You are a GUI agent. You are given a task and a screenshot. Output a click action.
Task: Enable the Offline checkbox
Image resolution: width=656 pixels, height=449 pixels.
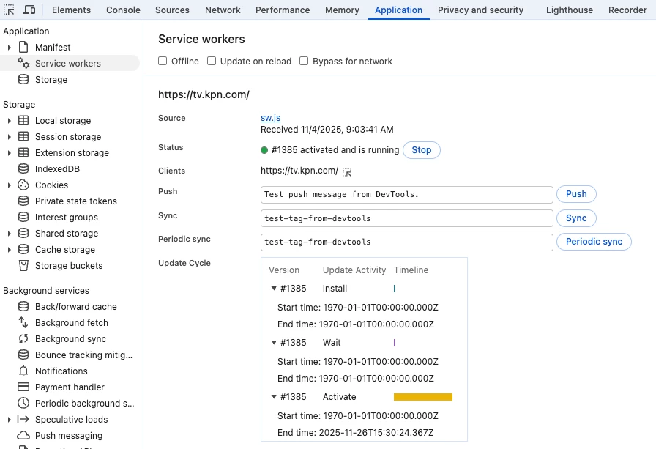pyautogui.click(x=163, y=62)
